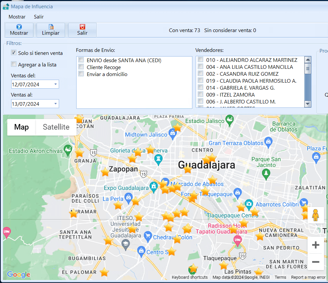
Task: Check the Cliente Recoge shipping option
Action: click(x=81, y=67)
